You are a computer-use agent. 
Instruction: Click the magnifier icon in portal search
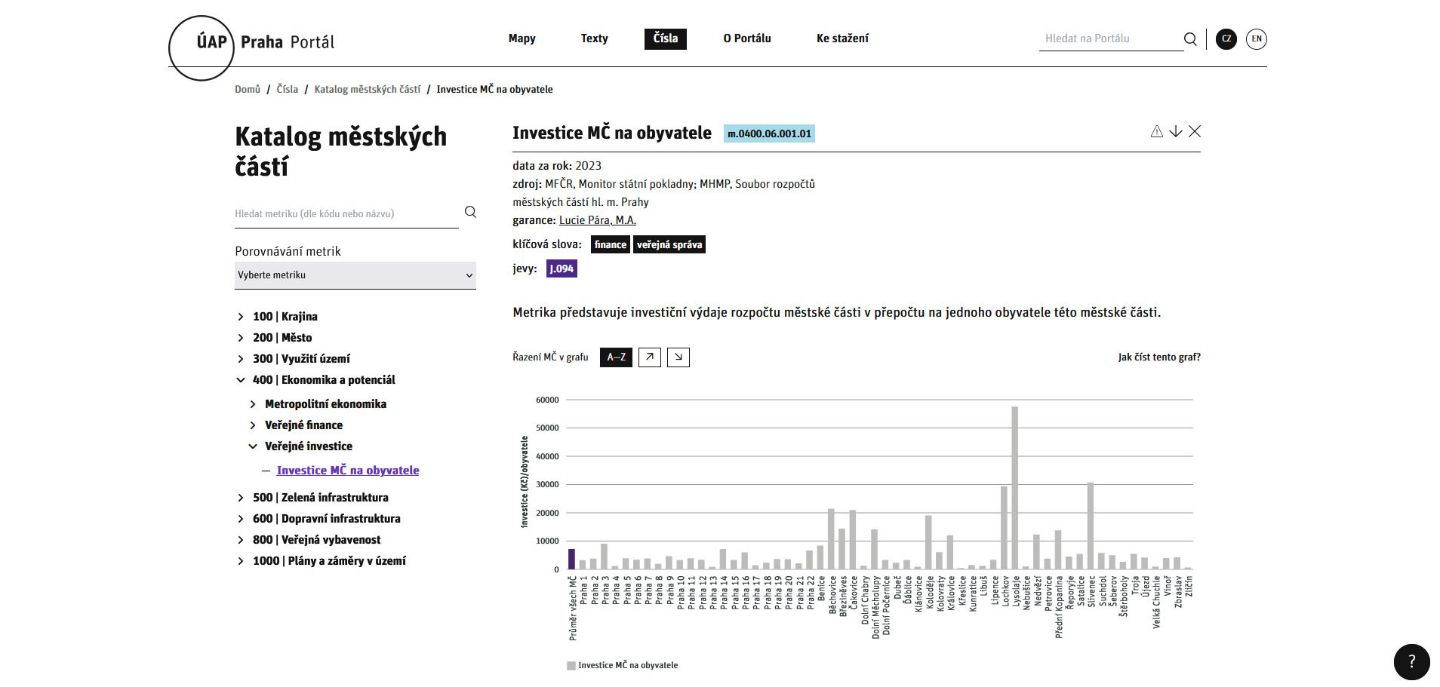click(1190, 39)
